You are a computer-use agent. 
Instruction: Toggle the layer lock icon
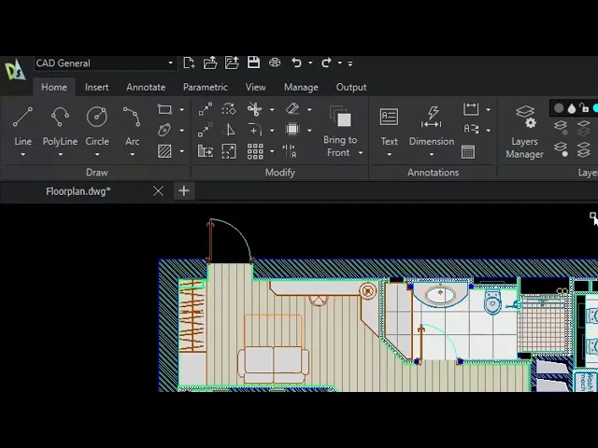tap(584, 108)
